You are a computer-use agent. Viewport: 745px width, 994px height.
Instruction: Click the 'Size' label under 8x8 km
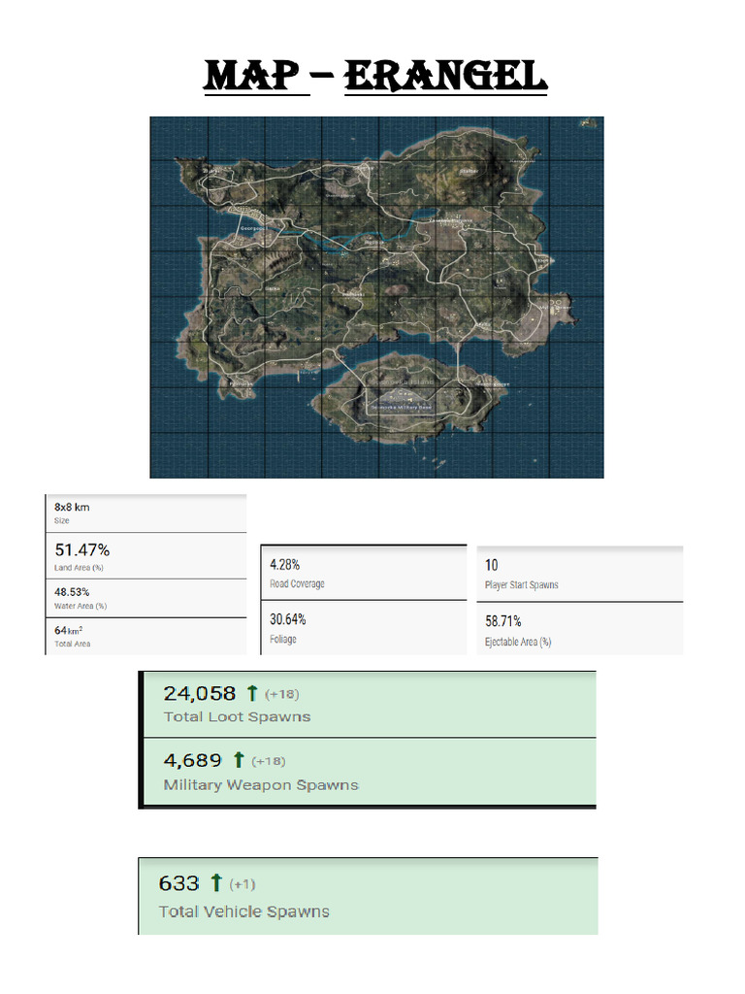[x=61, y=520]
